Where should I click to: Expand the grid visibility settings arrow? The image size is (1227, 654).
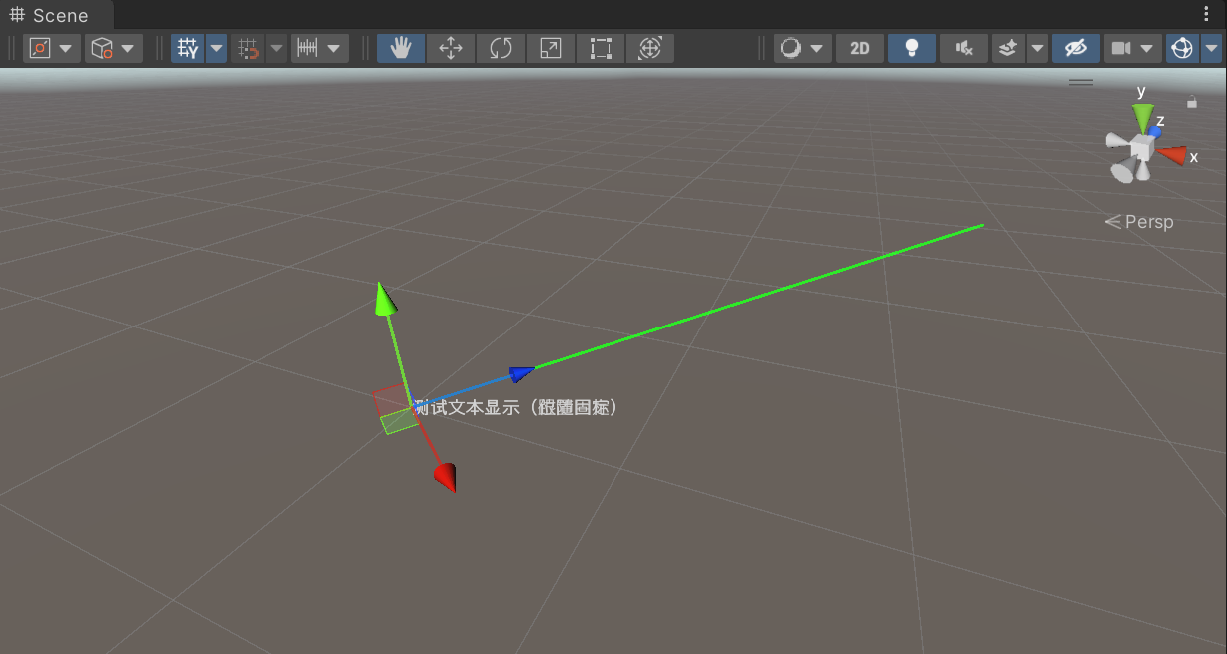[216, 48]
